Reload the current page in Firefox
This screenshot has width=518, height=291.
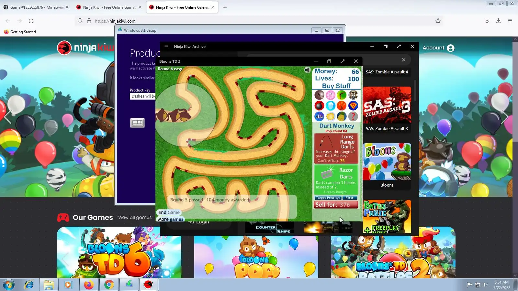(x=31, y=21)
